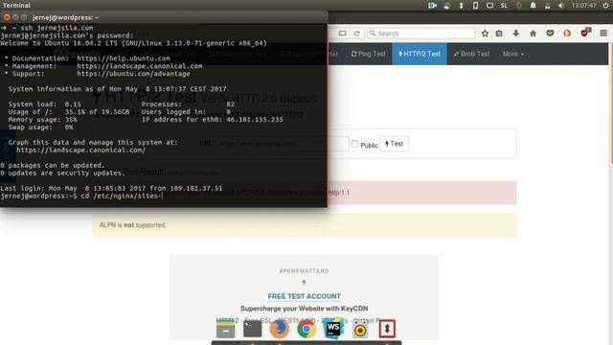Open the clock showing 13:07:47
Screen dimensions: 613x345
coord(583,6)
